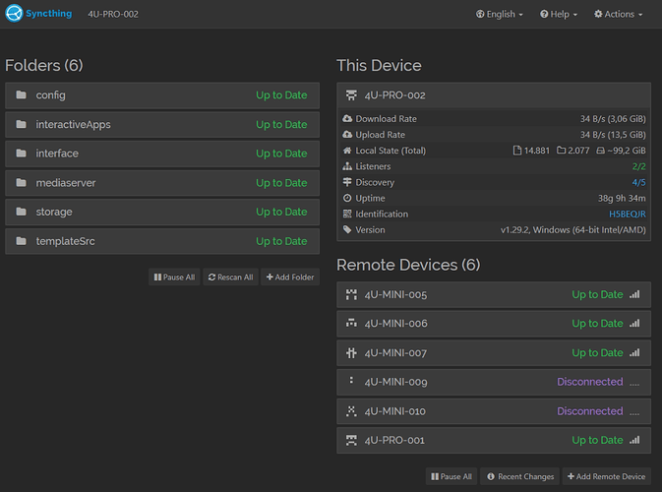Expand the mediaserver folder panel
This screenshot has height=492, width=662.
click(162, 183)
